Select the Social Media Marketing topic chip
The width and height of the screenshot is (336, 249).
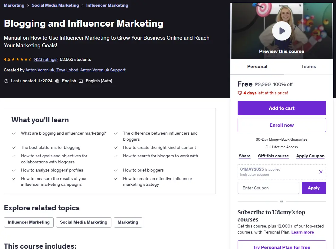[84, 222]
